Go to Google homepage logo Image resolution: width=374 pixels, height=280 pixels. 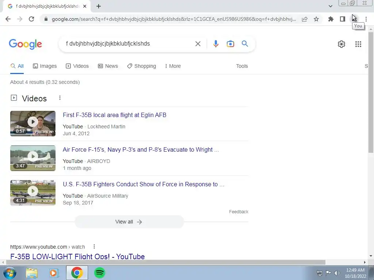(26, 44)
